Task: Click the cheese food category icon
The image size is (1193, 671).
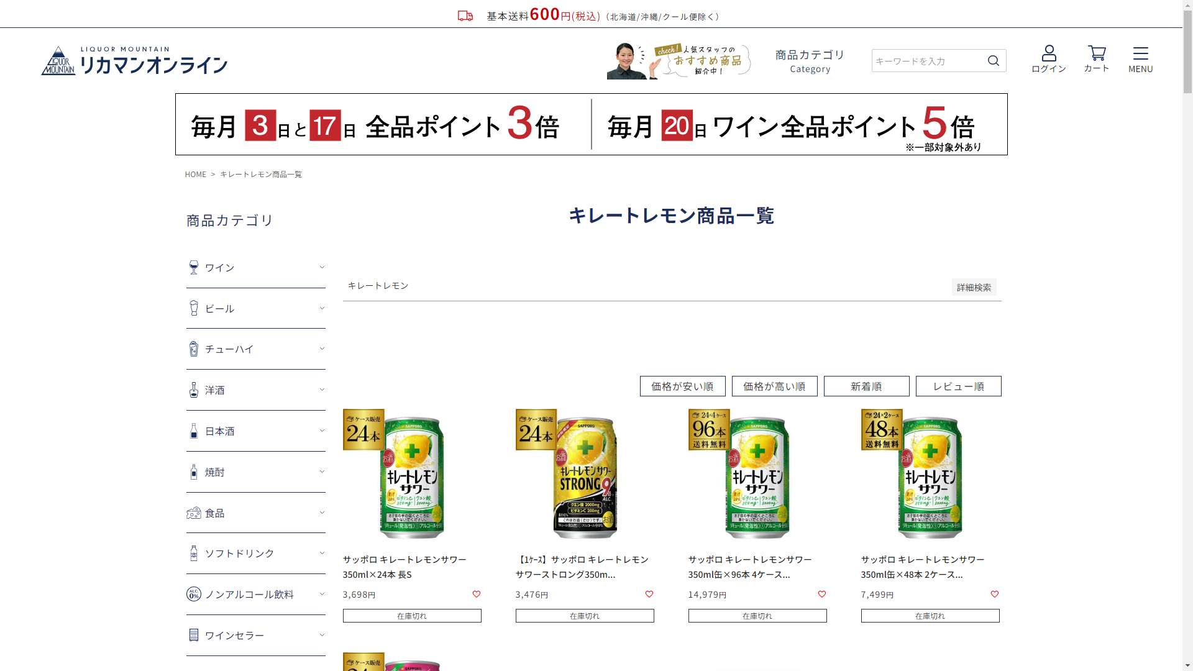Action: coord(194,513)
